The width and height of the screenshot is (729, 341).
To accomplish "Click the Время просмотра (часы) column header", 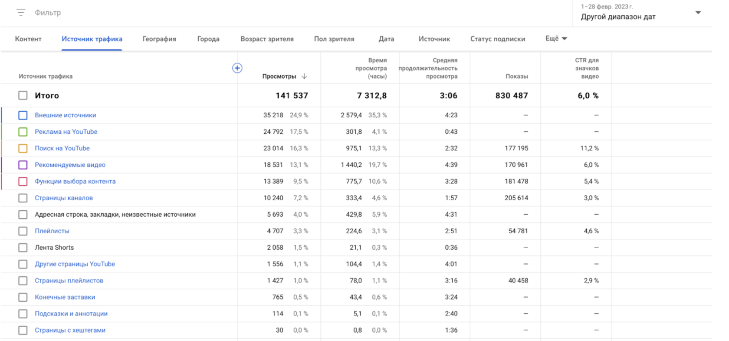I will coord(371,68).
